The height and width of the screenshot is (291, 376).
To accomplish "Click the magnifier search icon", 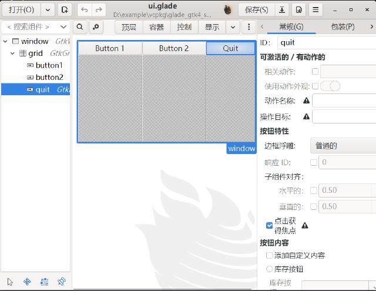I will tap(80, 27).
